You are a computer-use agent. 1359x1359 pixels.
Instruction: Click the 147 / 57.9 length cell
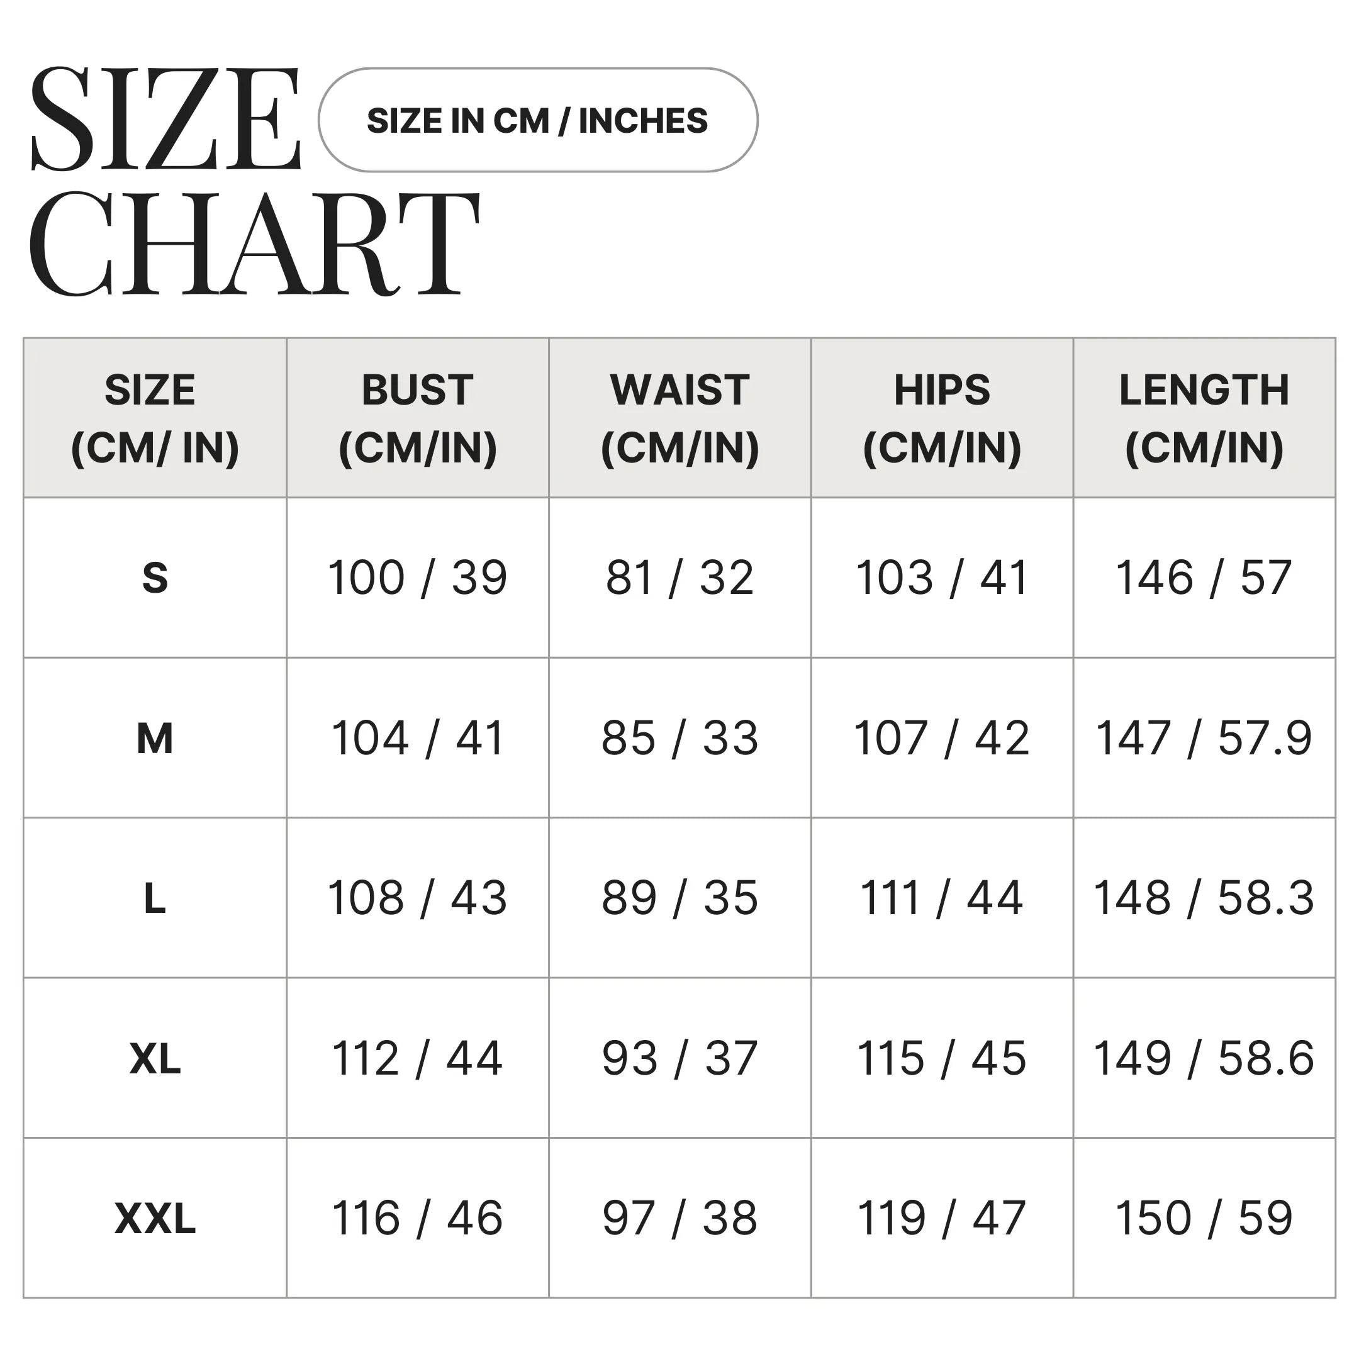pyautogui.click(x=1204, y=739)
